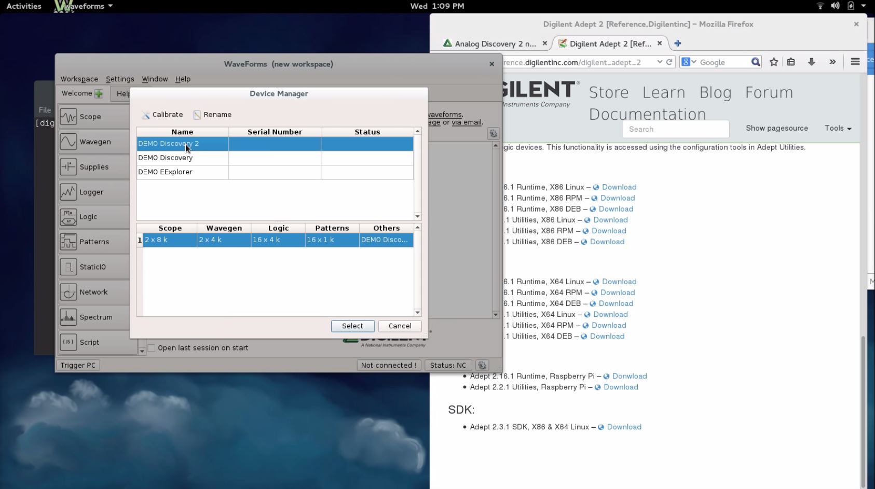Open the StaticIO instrument
The height and width of the screenshot is (489, 875).
(x=93, y=267)
